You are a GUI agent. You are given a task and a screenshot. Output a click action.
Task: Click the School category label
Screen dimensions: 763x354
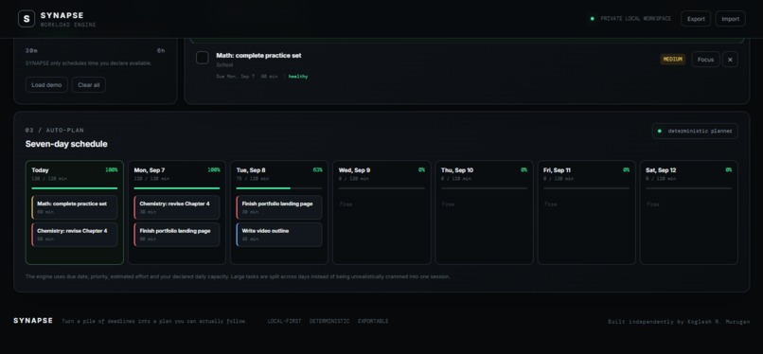tap(224, 64)
